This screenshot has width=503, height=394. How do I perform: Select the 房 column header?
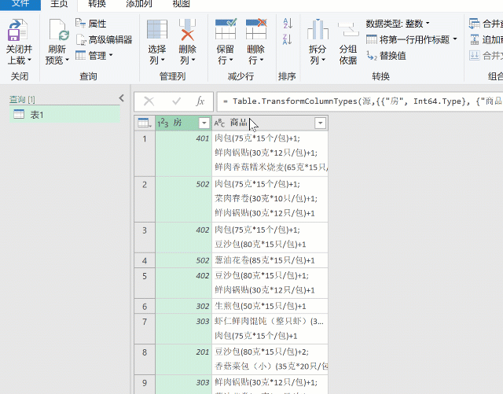[x=183, y=123]
